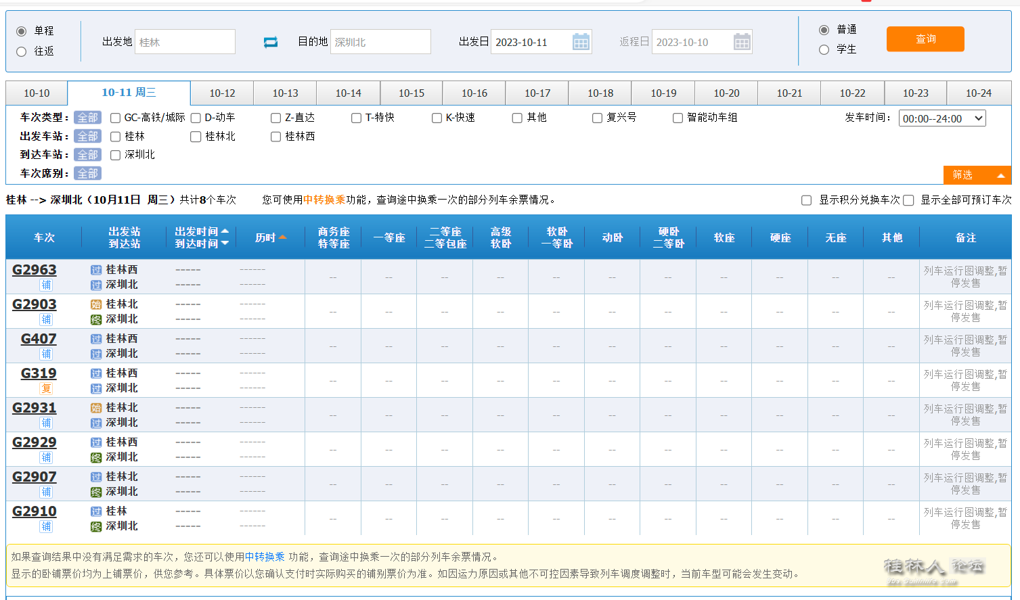Open train G2963 details link
This screenshot has width=1020, height=600.
tap(35, 270)
